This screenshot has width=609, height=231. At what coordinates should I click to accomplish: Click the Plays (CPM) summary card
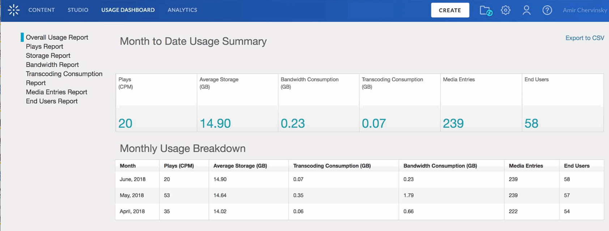pyautogui.click(x=156, y=103)
